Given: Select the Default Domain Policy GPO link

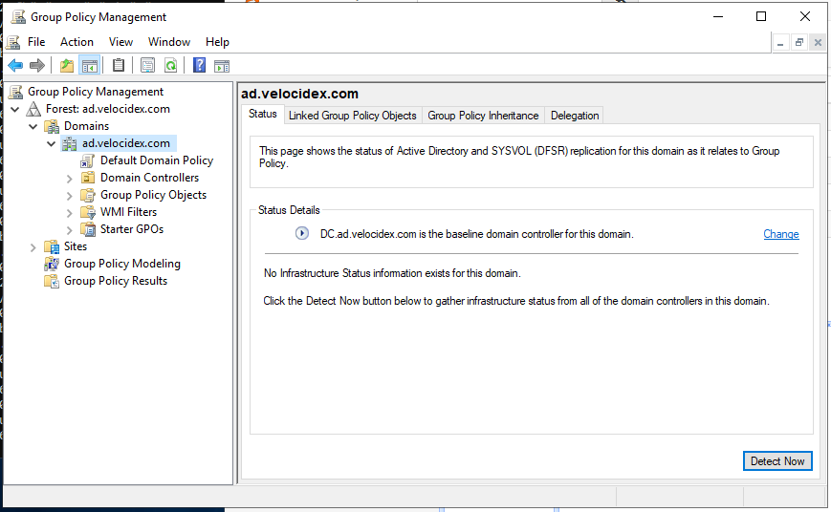Looking at the screenshot, I should click(156, 160).
